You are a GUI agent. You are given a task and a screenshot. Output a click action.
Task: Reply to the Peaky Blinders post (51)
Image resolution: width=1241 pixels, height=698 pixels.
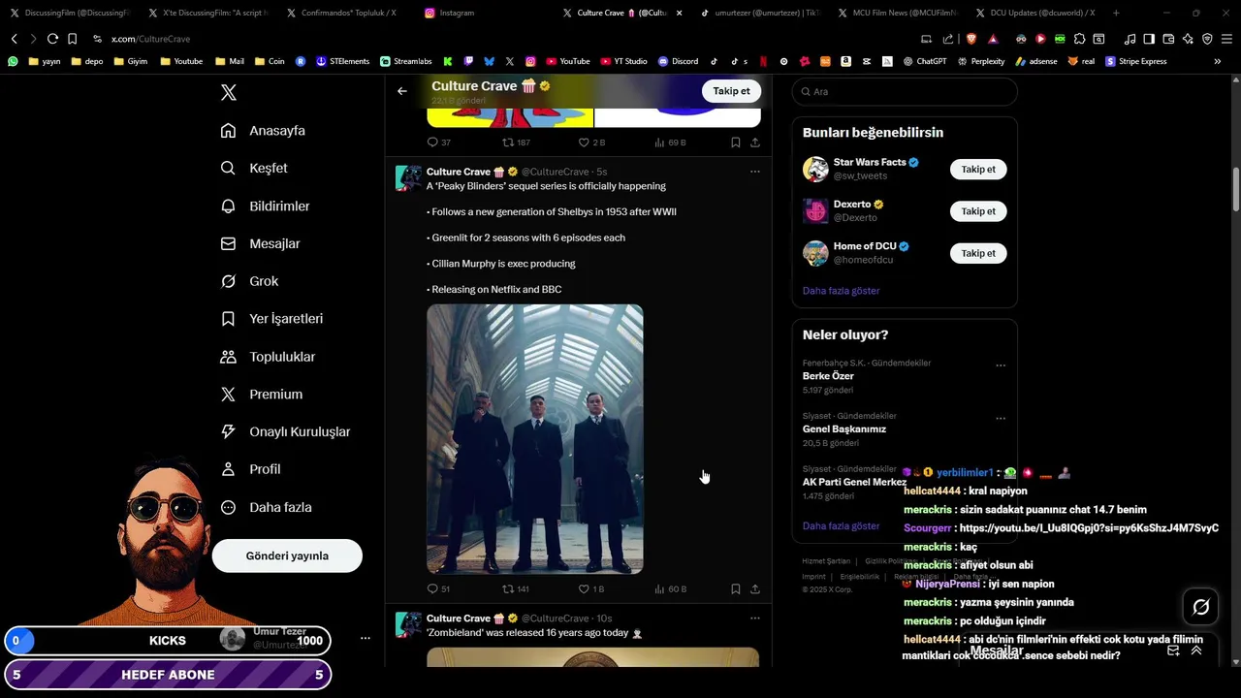(438, 588)
